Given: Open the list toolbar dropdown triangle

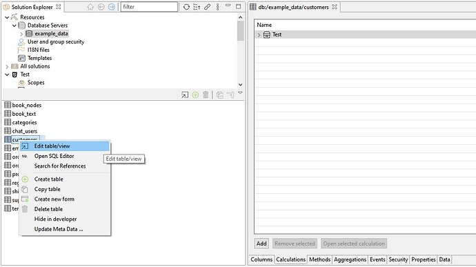Looking at the screenshot, I should point(240,93).
